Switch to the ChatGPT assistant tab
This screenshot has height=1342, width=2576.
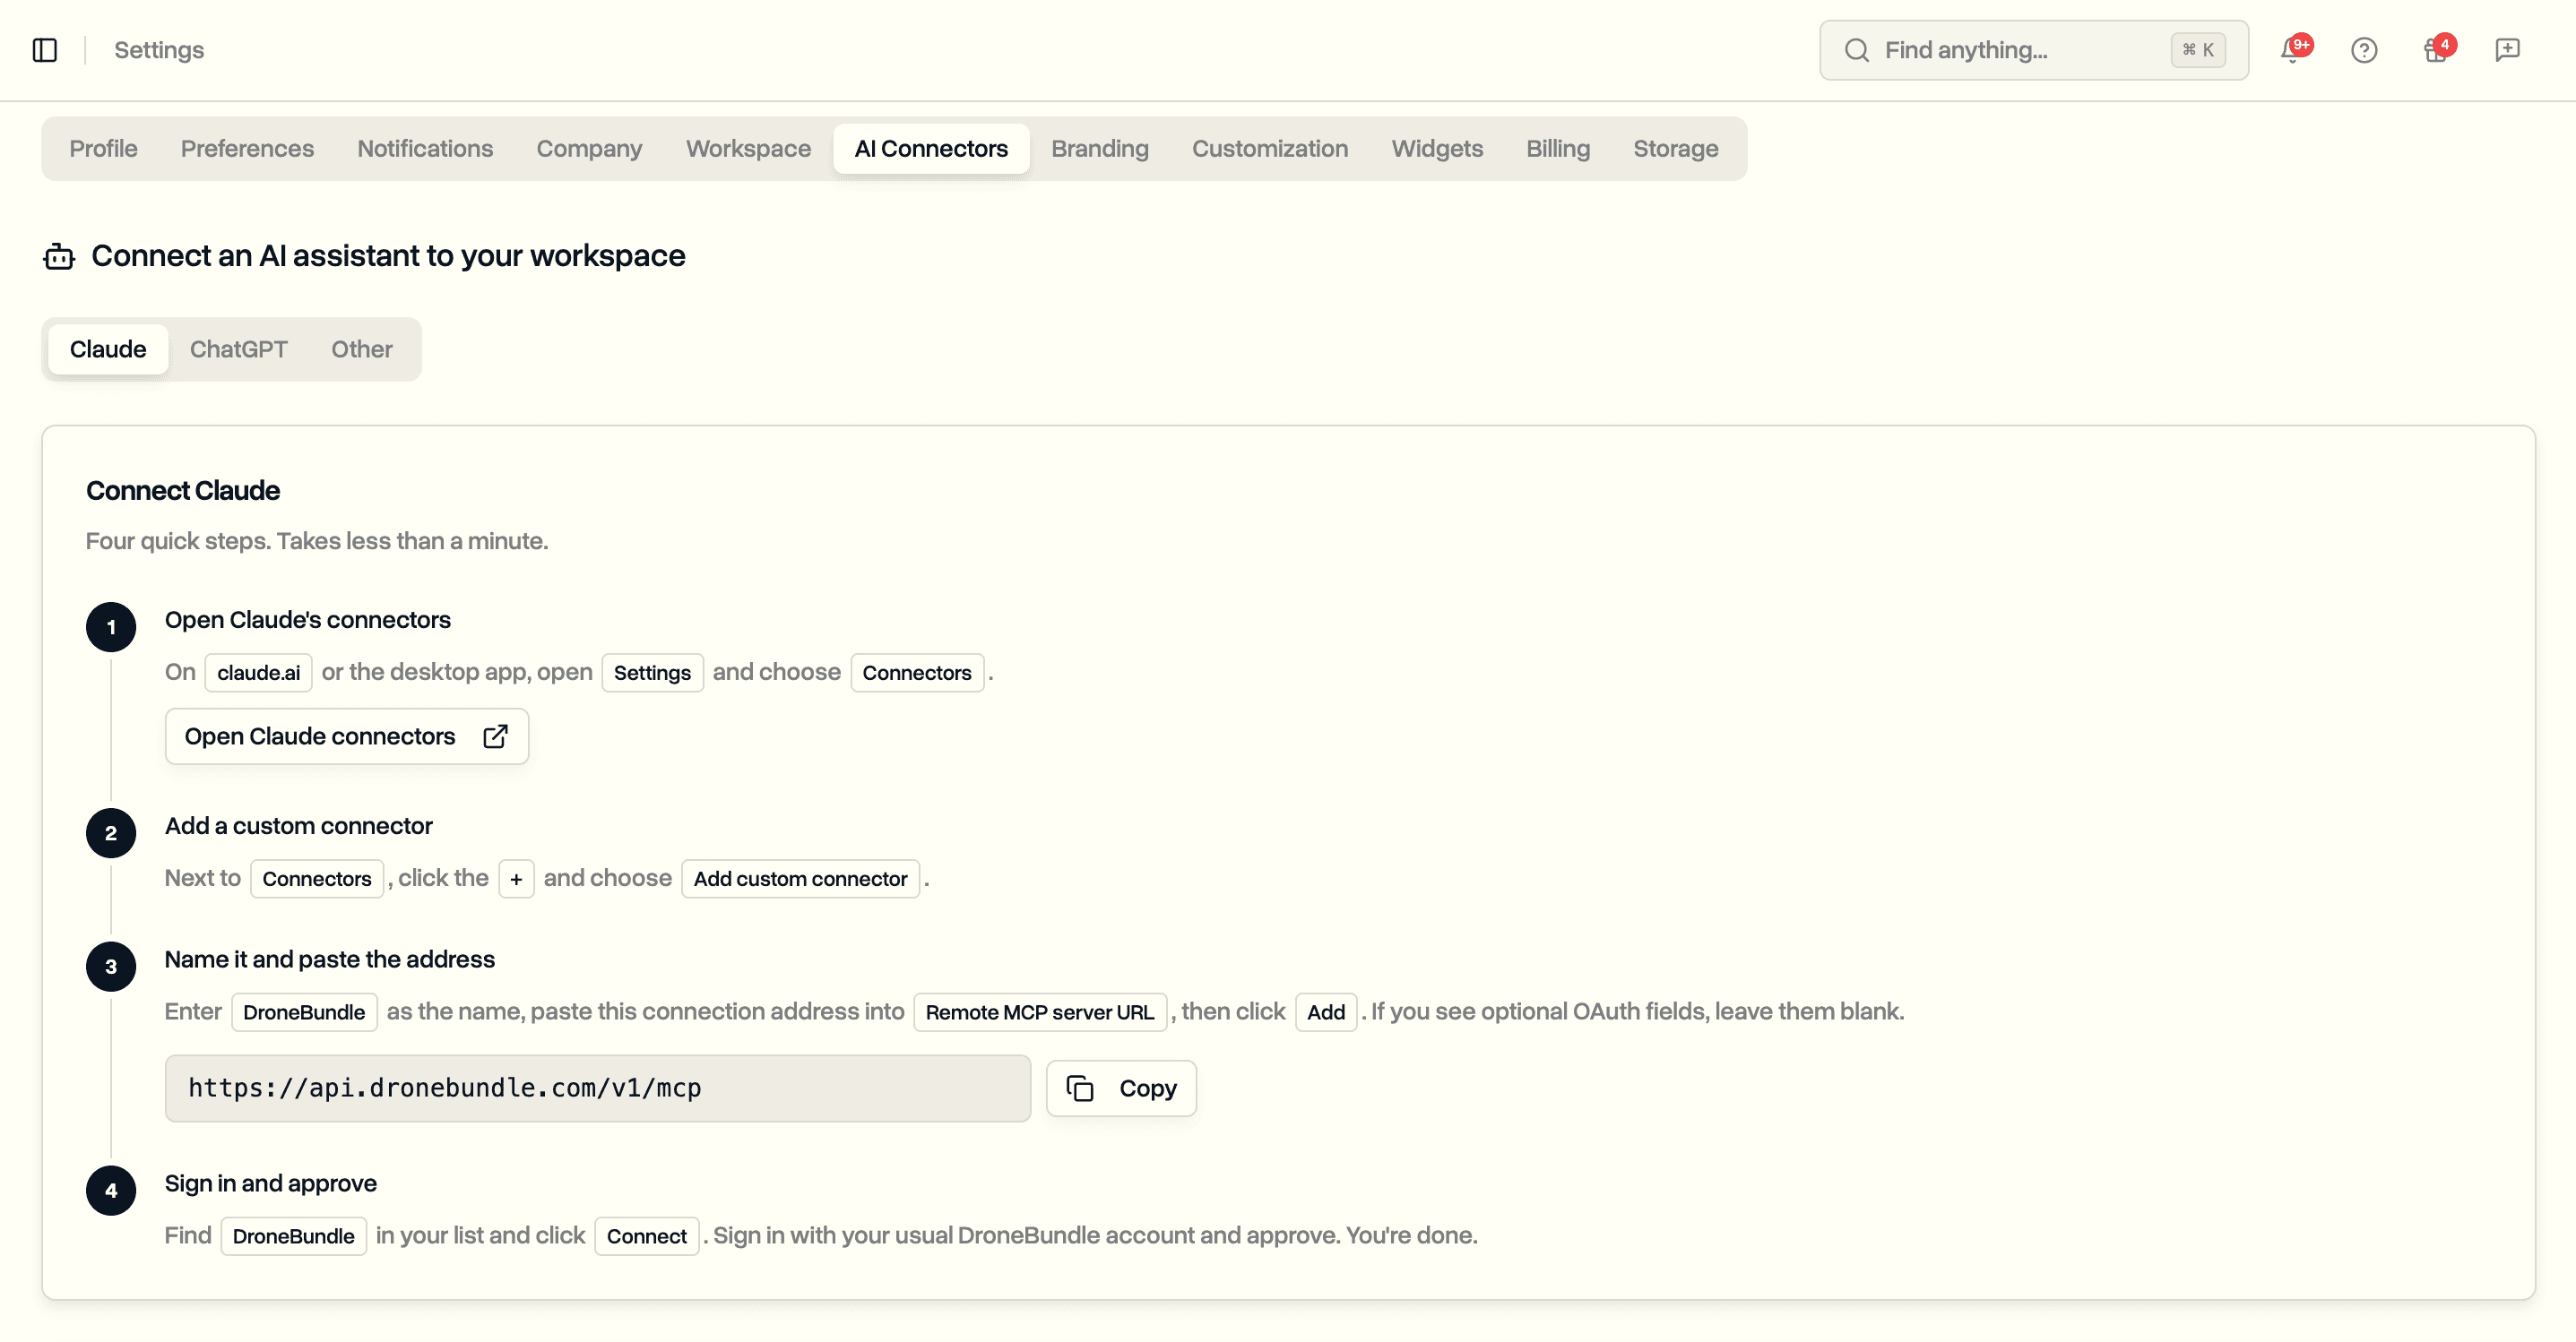click(x=239, y=349)
